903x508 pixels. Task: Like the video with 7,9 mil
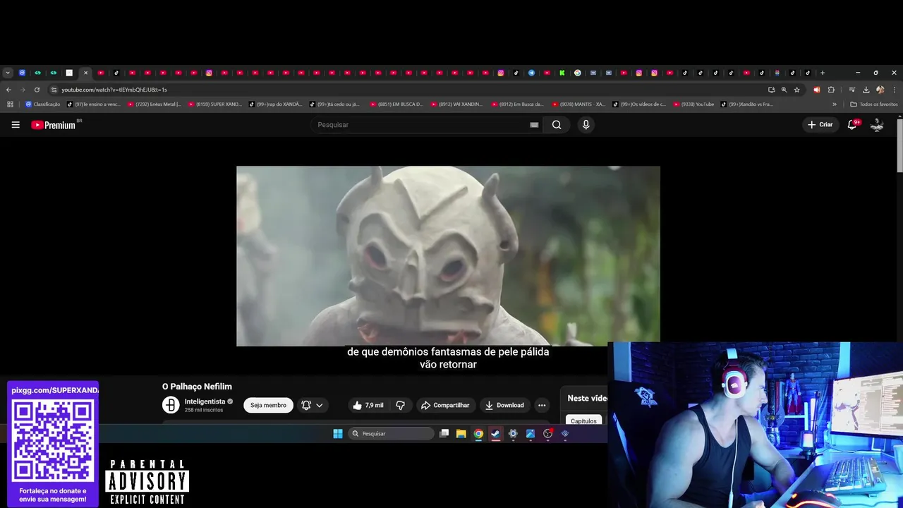tap(368, 405)
